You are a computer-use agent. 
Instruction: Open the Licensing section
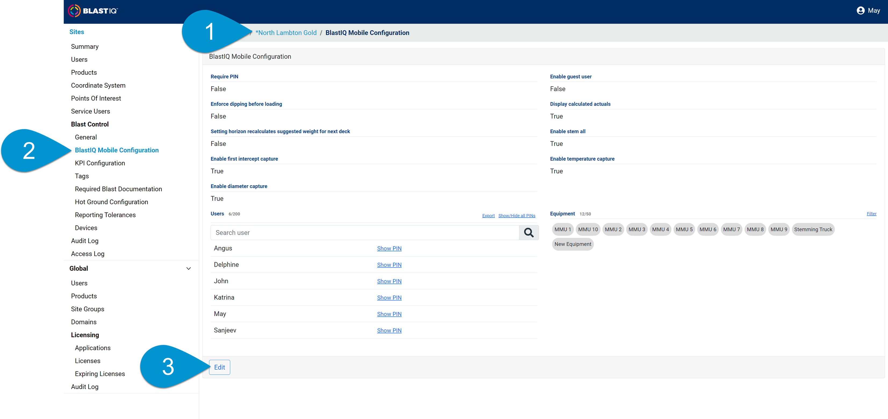pos(85,335)
